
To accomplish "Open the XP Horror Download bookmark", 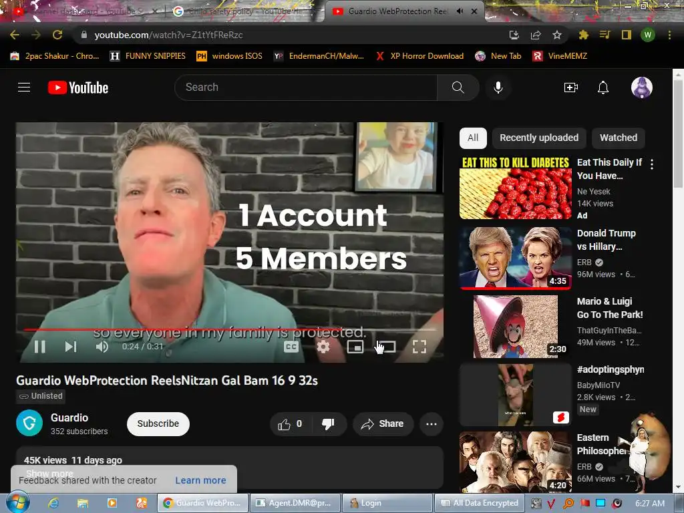I will (419, 56).
